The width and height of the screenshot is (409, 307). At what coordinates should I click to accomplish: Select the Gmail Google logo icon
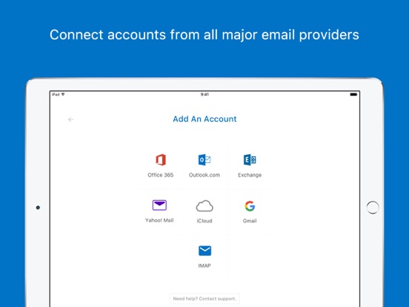tap(250, 206)
